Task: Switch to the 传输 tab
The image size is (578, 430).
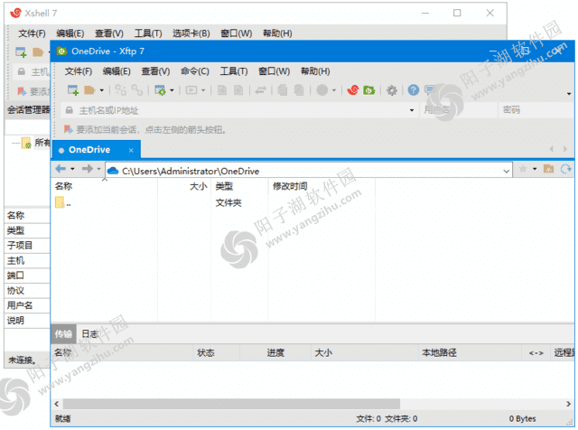Action: click(x=63, y=333)
